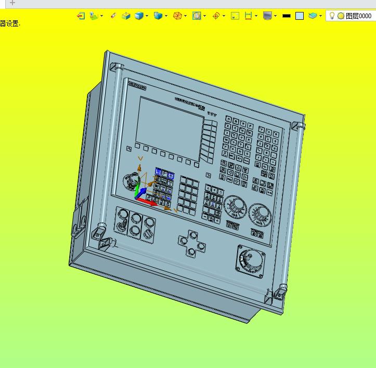Screen dimensions: 376x368
Task: Select the display screen face on the model
Action: 169,129
